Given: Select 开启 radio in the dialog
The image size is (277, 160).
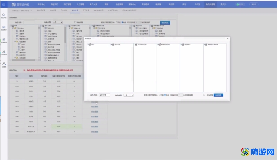Looking at the screenshot, I should [160, 95].
